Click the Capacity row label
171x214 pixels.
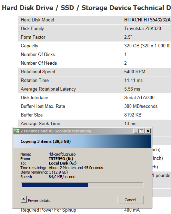tap(29, 46)
